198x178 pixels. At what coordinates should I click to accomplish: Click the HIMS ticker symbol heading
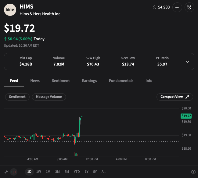pos(27,7)
